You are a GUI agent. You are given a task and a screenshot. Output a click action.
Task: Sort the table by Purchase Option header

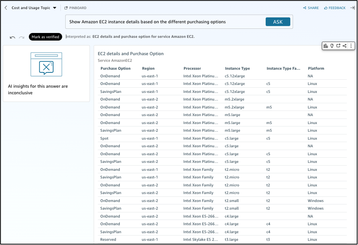[x=116, y=68]
